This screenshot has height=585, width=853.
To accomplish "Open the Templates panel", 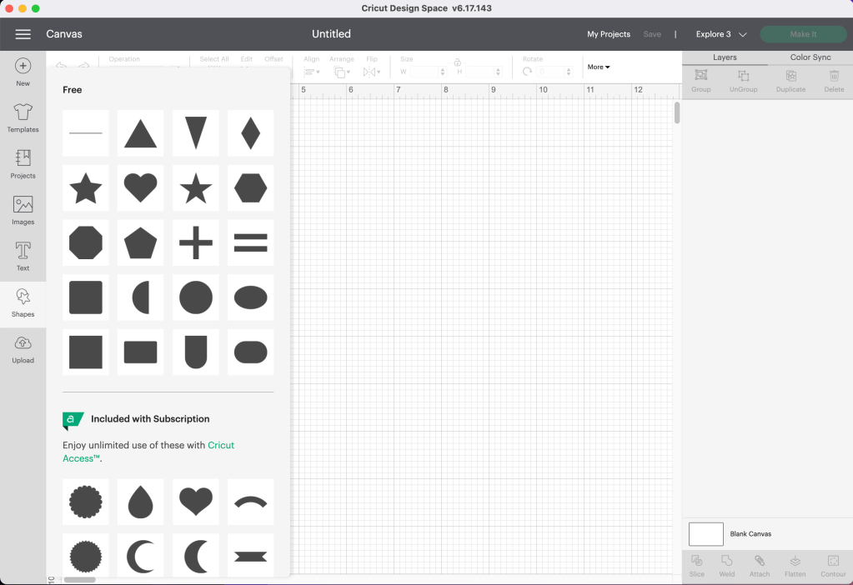I will point(23,117).
